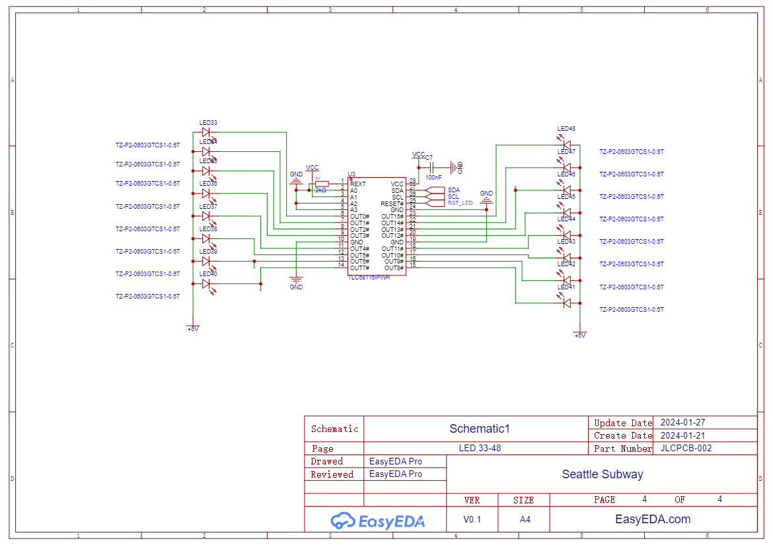The height and width of the screenshot is (545, 773).
Task: Click EasyEDA Pro in the Drawed row
Action: click(x=395, y=461)
